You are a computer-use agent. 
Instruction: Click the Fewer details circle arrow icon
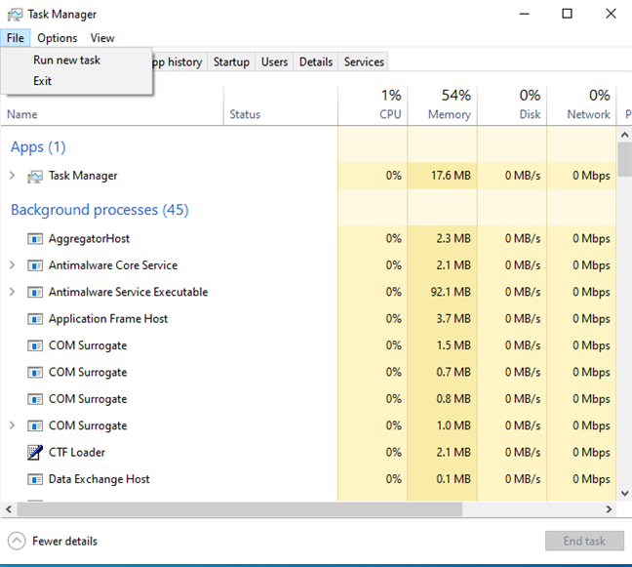coord(17,541)
